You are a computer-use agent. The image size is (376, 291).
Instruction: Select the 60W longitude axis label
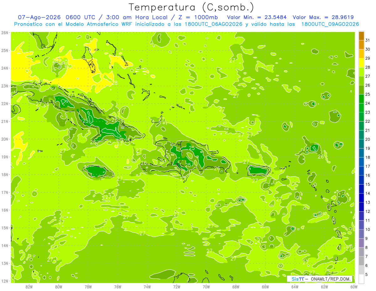pyautogui.click(x=354, y=287)
